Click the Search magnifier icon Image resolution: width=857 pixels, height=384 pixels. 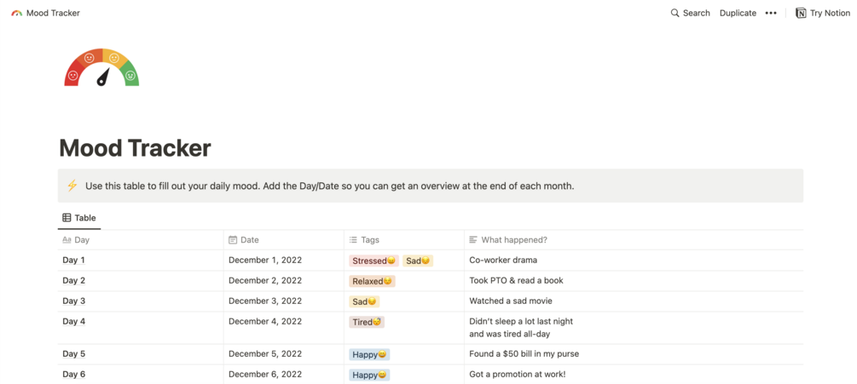pos(675,14)
